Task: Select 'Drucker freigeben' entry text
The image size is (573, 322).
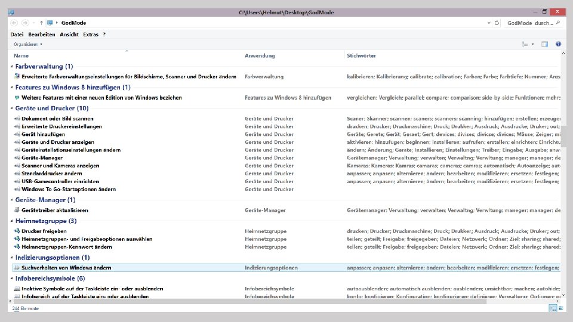Action: (x=44, y=231)
